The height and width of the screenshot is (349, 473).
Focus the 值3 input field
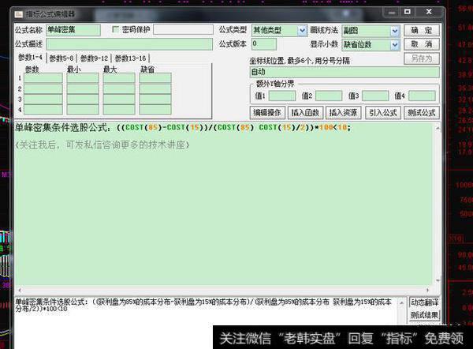point(375,96)
